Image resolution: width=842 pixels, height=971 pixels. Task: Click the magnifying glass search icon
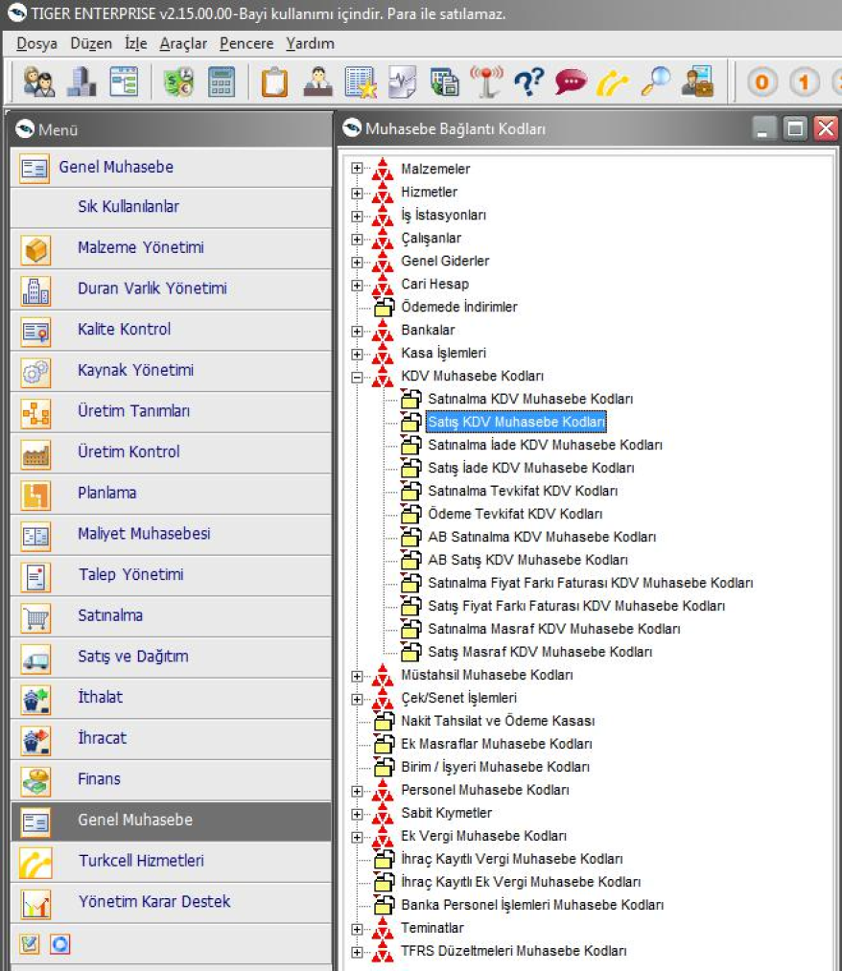coord(656,81)
